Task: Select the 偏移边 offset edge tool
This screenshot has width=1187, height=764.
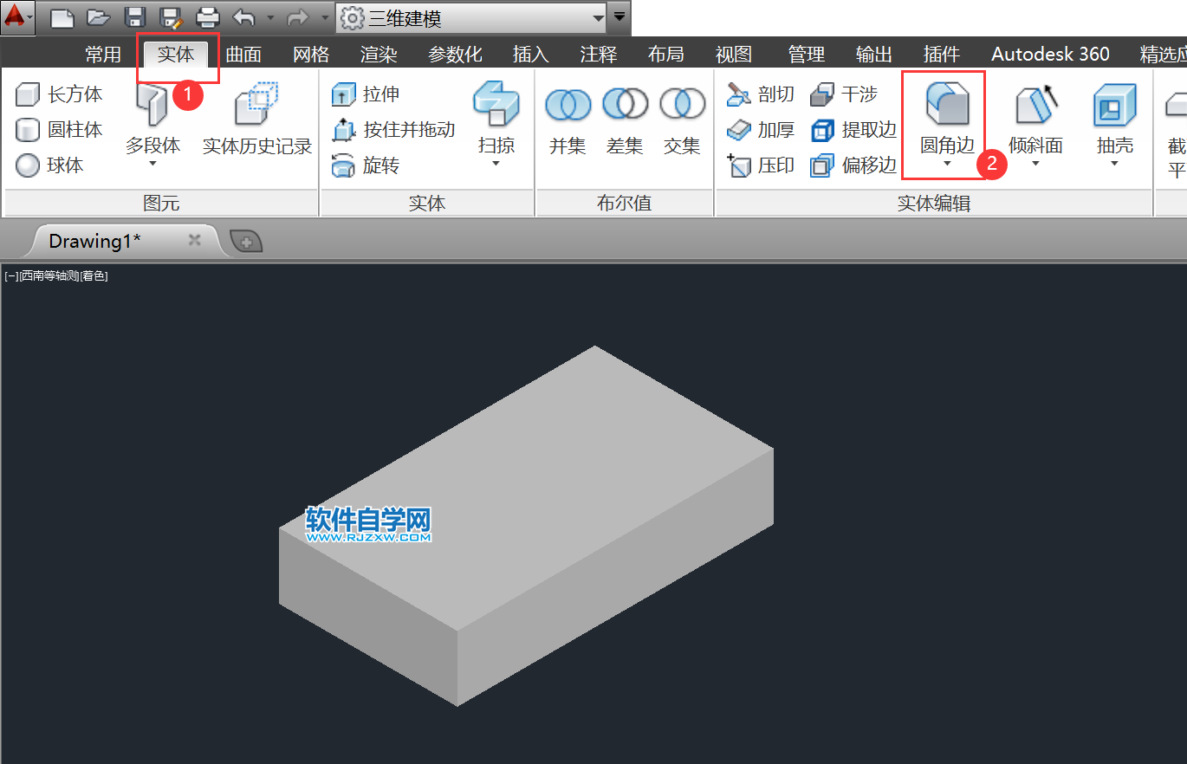Action: [853, 165]
